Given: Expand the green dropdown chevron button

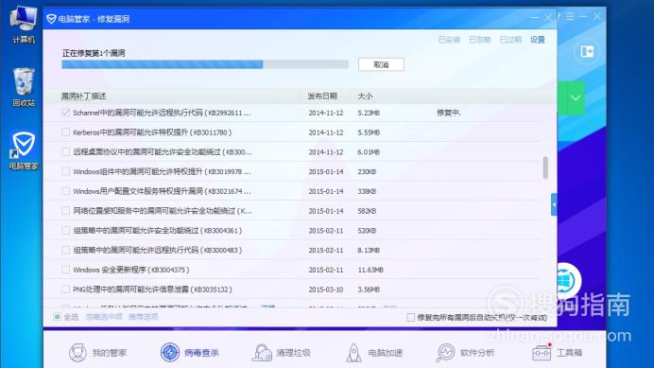Looking at the screenshot, I should coord(576,98).
